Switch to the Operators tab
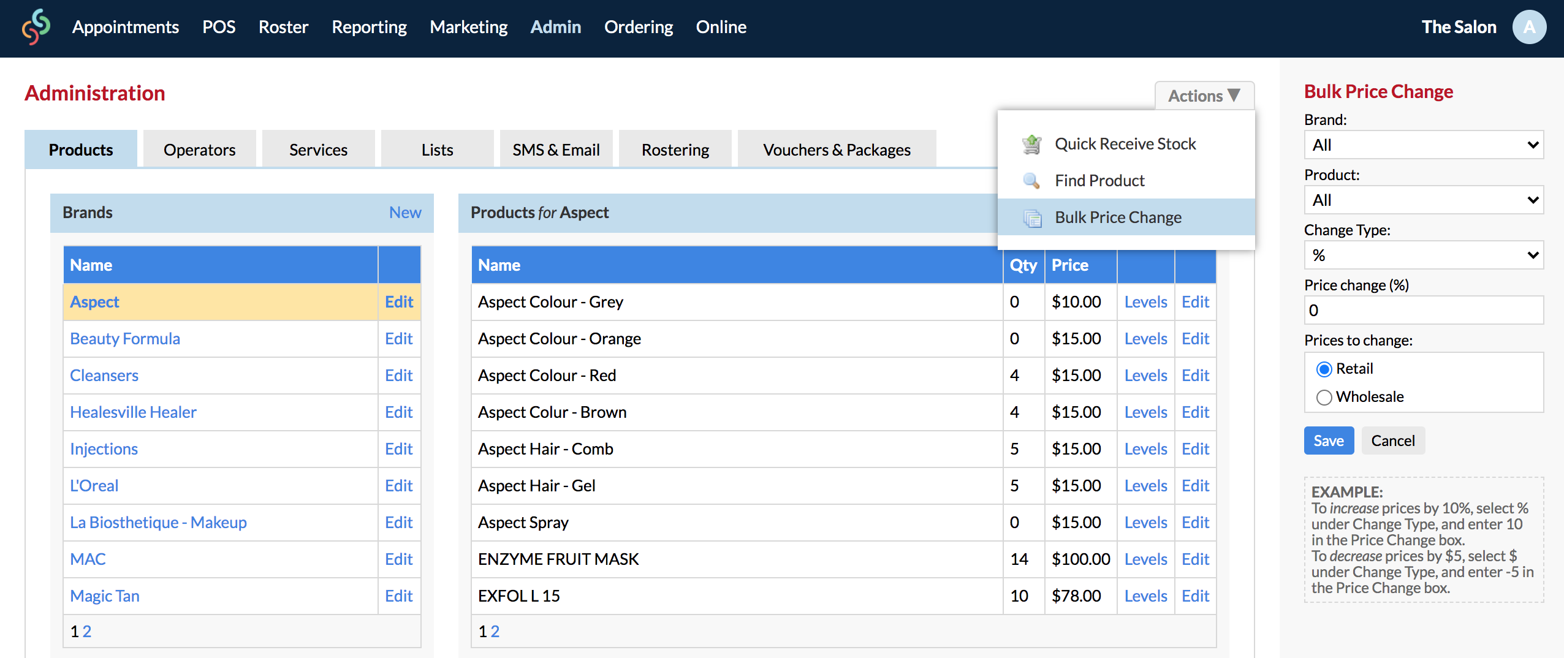Screen dimensions: 1564x658 point(200,149)
